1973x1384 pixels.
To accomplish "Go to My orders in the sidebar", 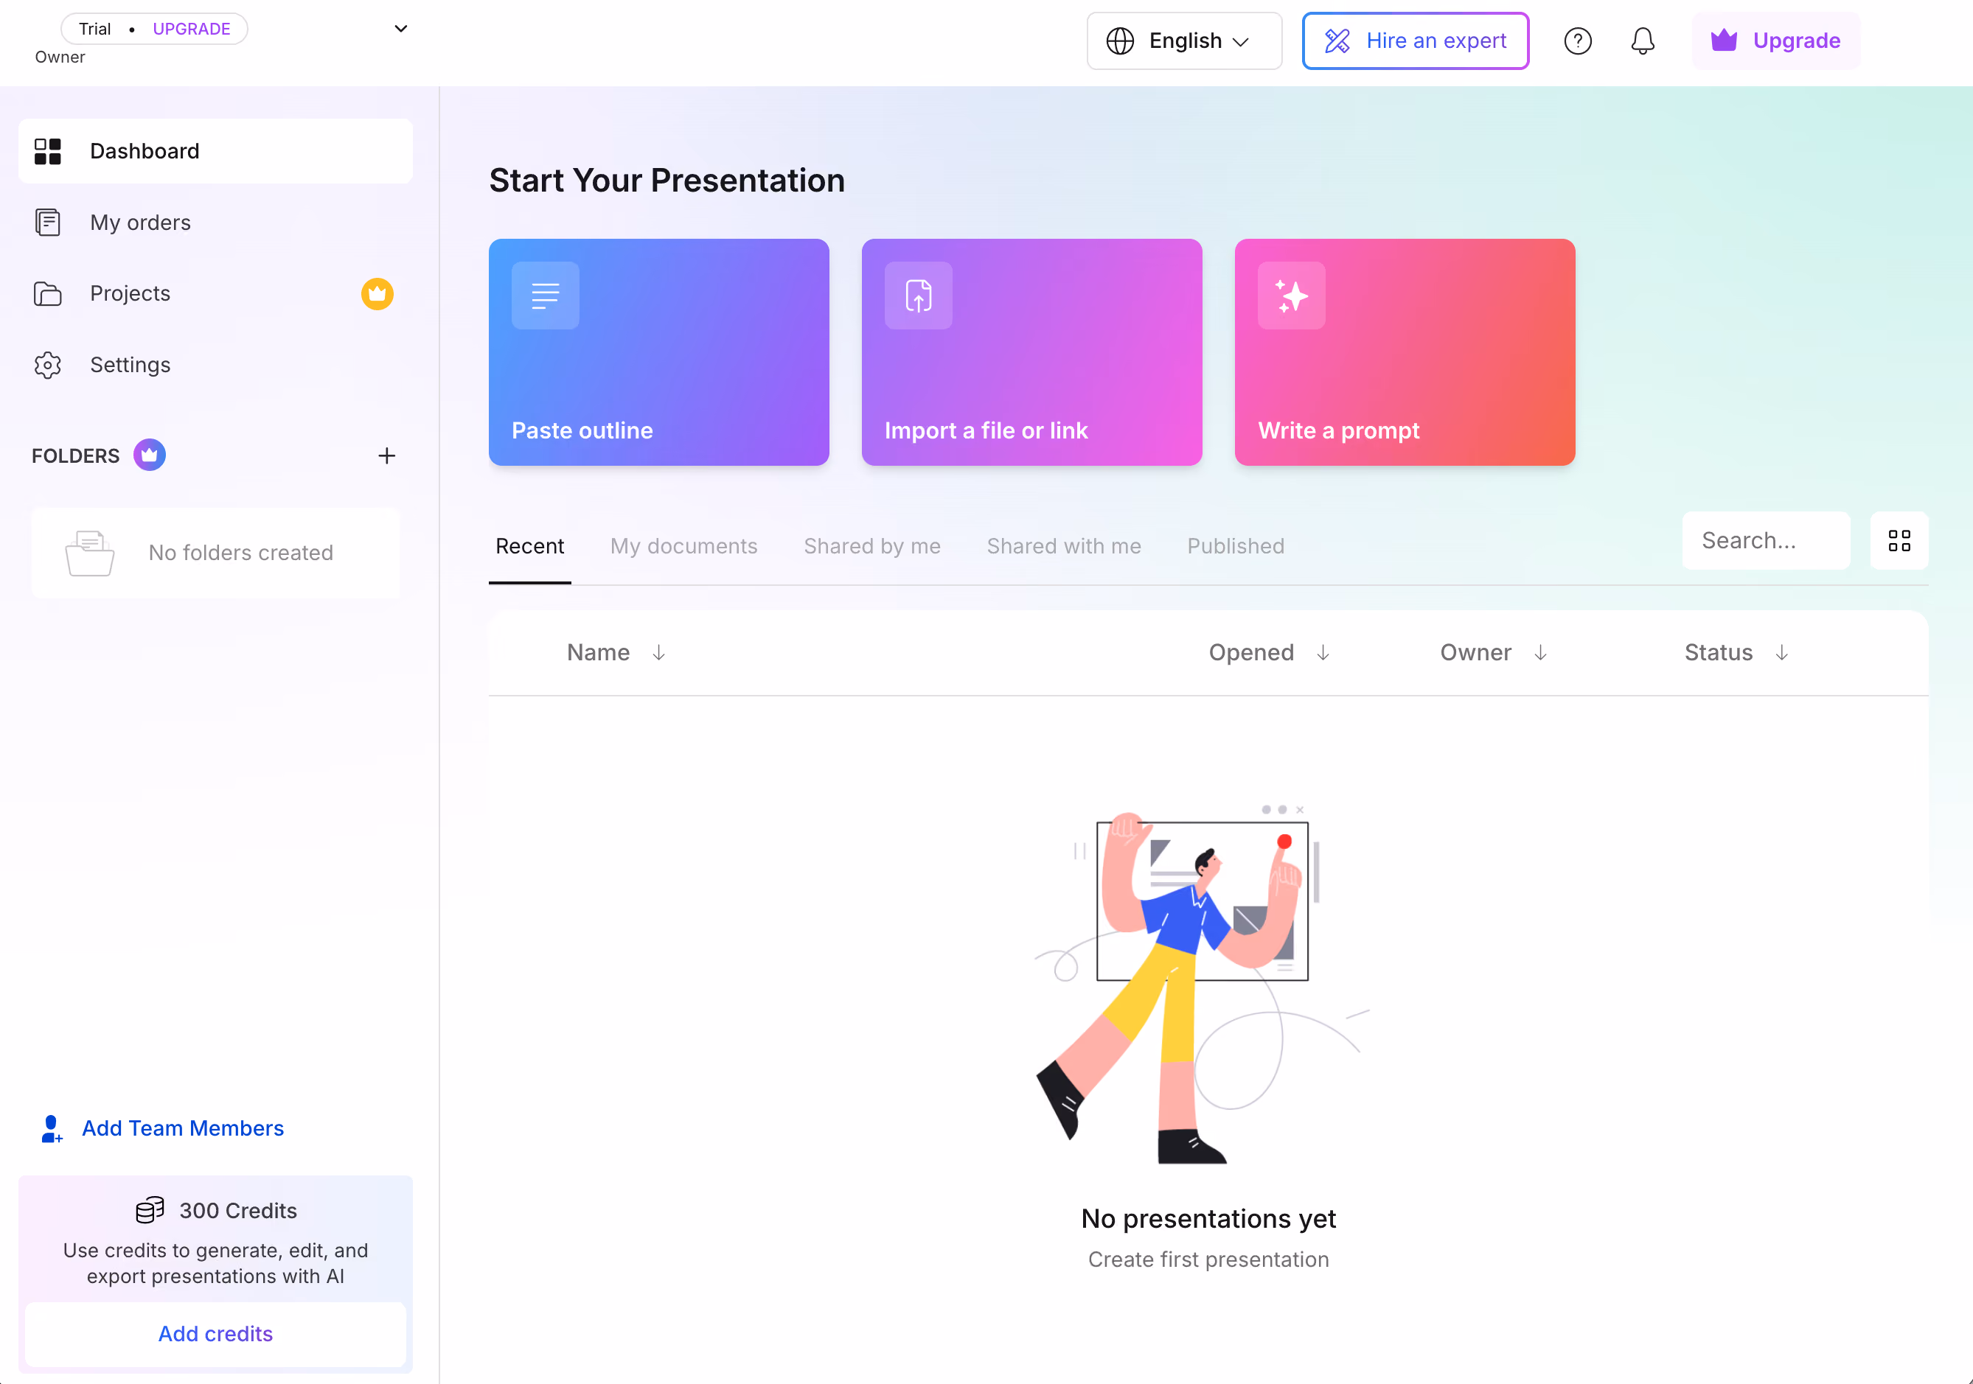I will click(216, 223).
